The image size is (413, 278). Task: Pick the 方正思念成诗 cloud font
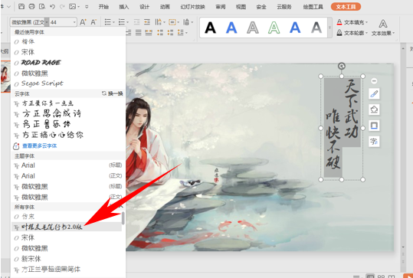pos(51,113)
